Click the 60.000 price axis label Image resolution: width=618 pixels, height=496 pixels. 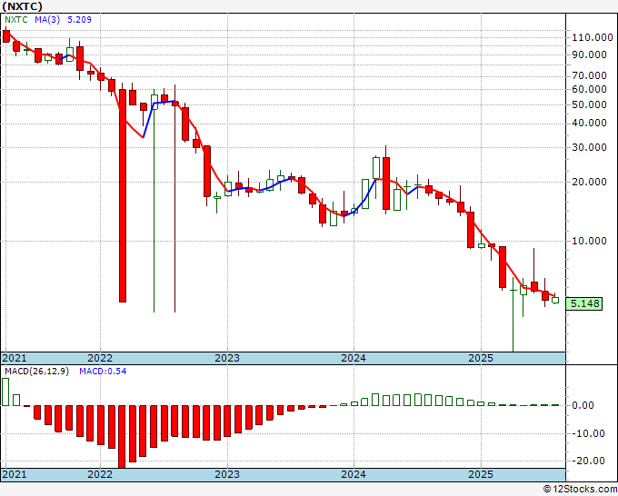point(589,89)
